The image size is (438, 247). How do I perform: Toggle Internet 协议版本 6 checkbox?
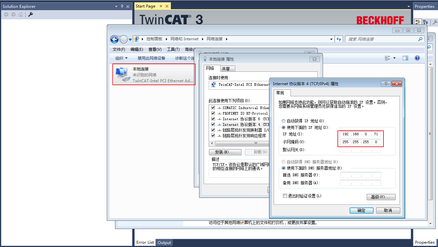pos(213,119)
